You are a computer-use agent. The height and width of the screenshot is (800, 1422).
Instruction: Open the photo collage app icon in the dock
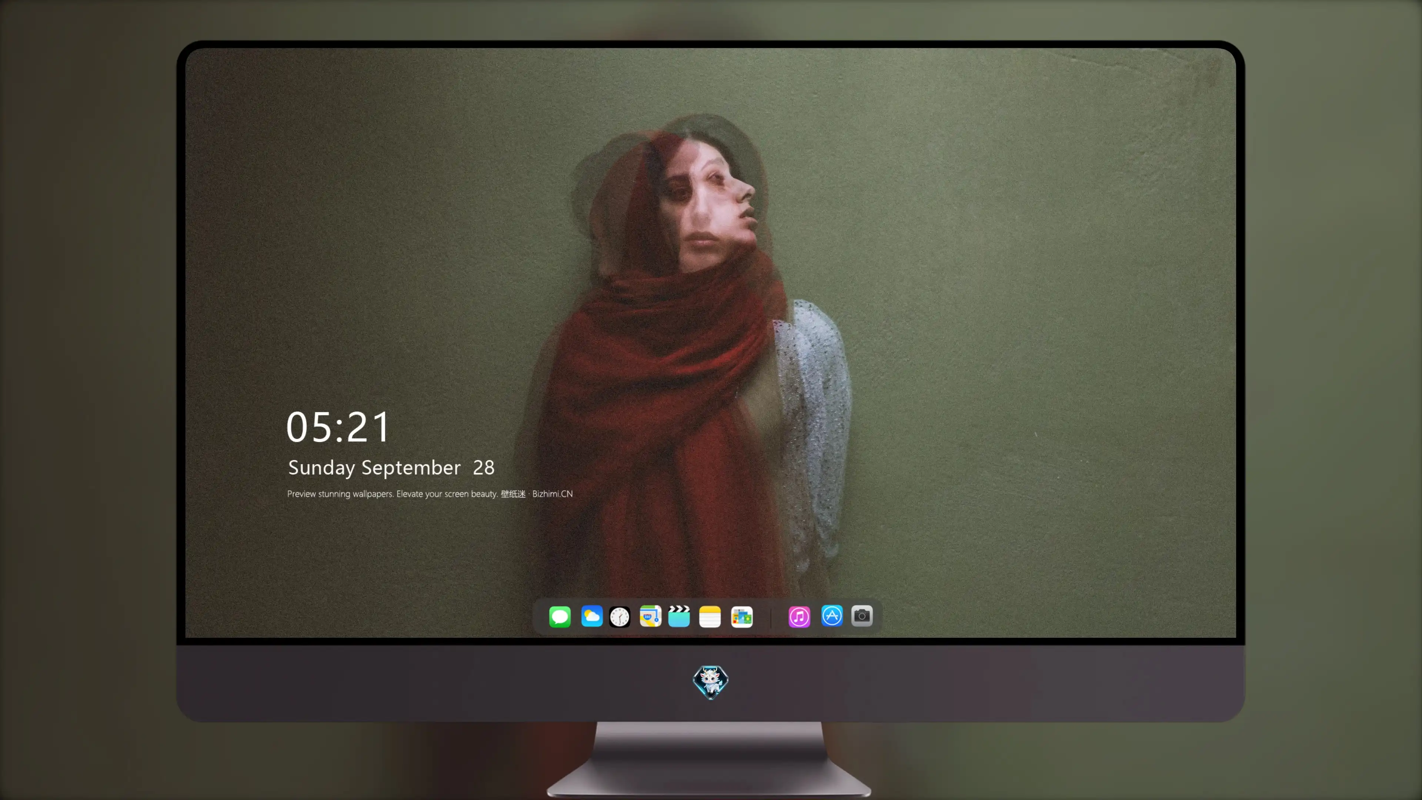pyautogui.click(x=742, y=617)
